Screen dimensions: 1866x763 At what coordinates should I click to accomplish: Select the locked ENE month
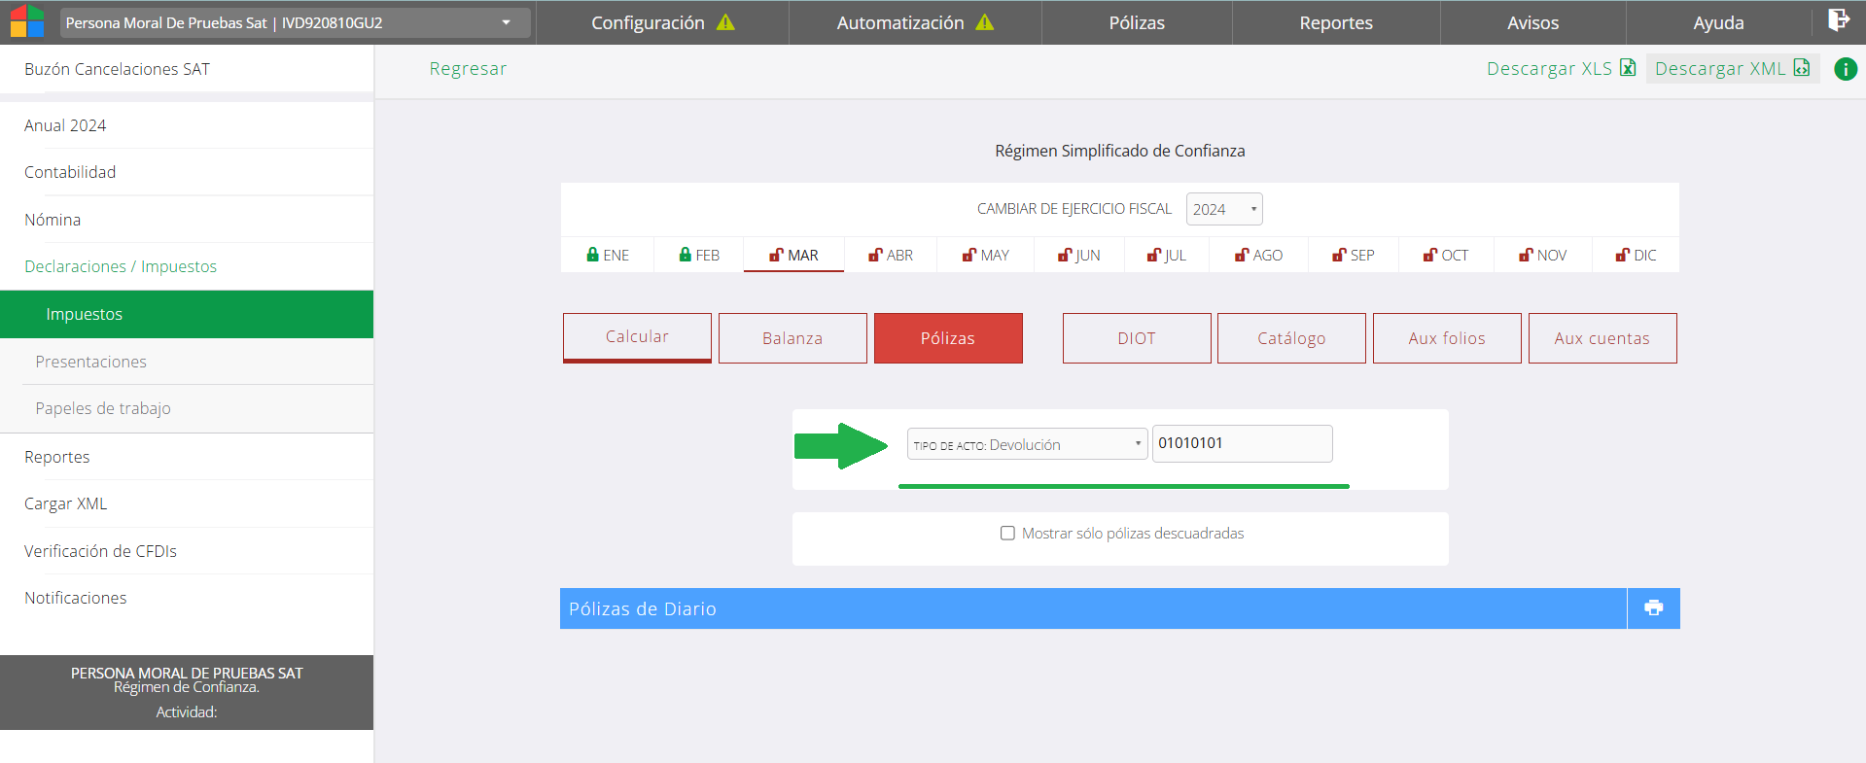pos(608,255)
